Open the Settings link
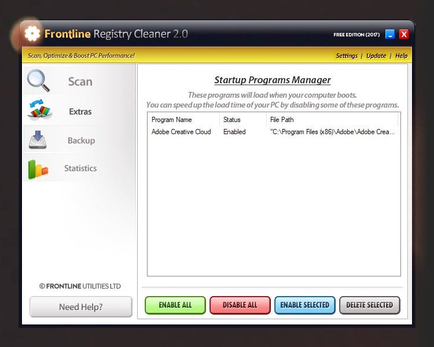Screen dimensions: 434x347 [347, 56]
